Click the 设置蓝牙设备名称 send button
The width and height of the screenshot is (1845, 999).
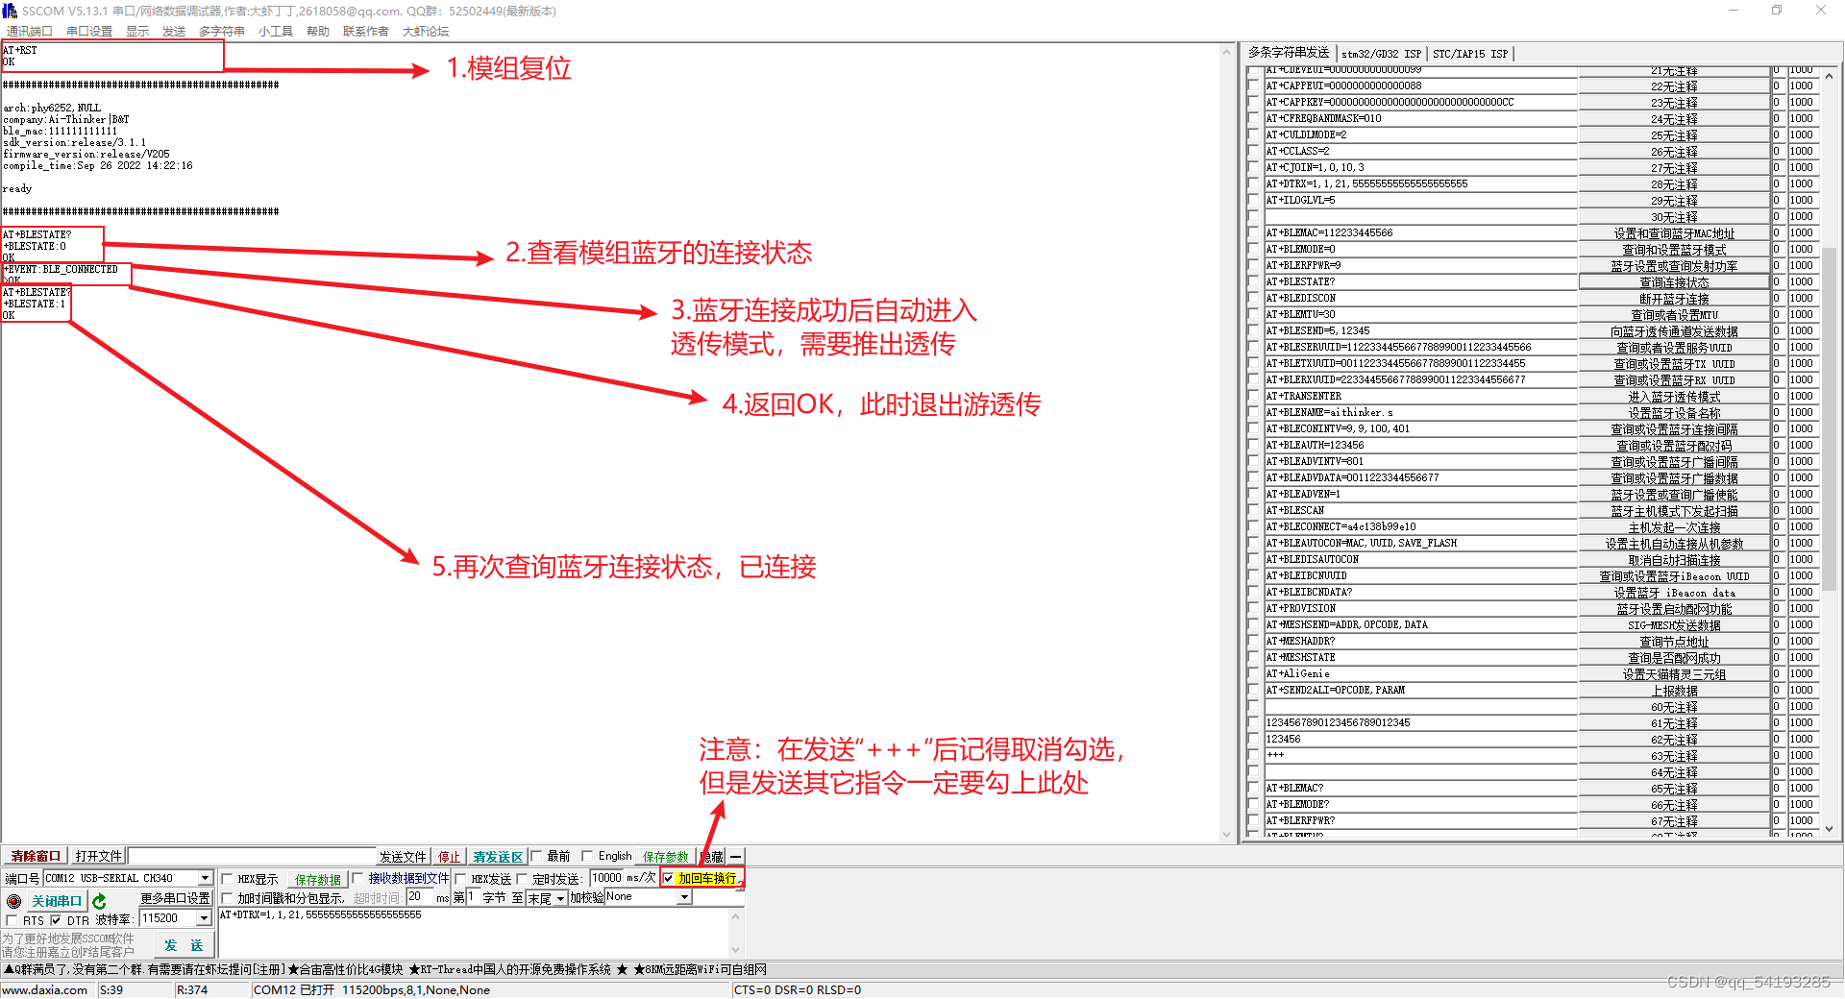point(1674,413)
